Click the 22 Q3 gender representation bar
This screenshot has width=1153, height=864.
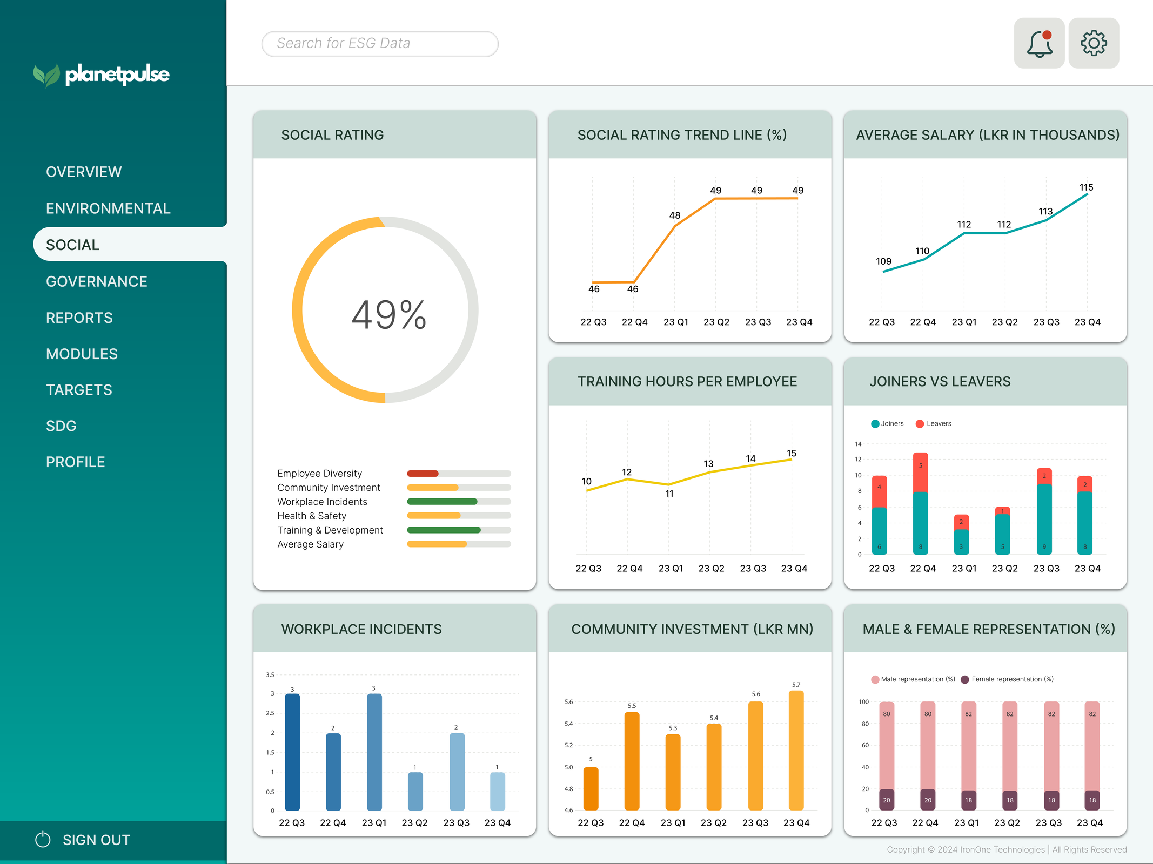[x=887, y=756]
